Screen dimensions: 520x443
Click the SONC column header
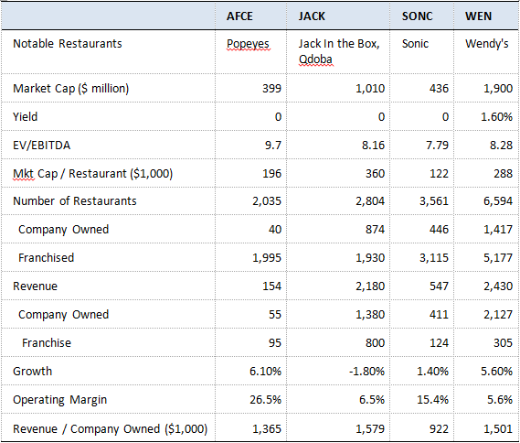click(418, 16)
